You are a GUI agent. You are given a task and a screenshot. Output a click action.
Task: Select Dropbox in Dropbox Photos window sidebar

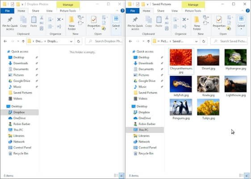[20, 112]
